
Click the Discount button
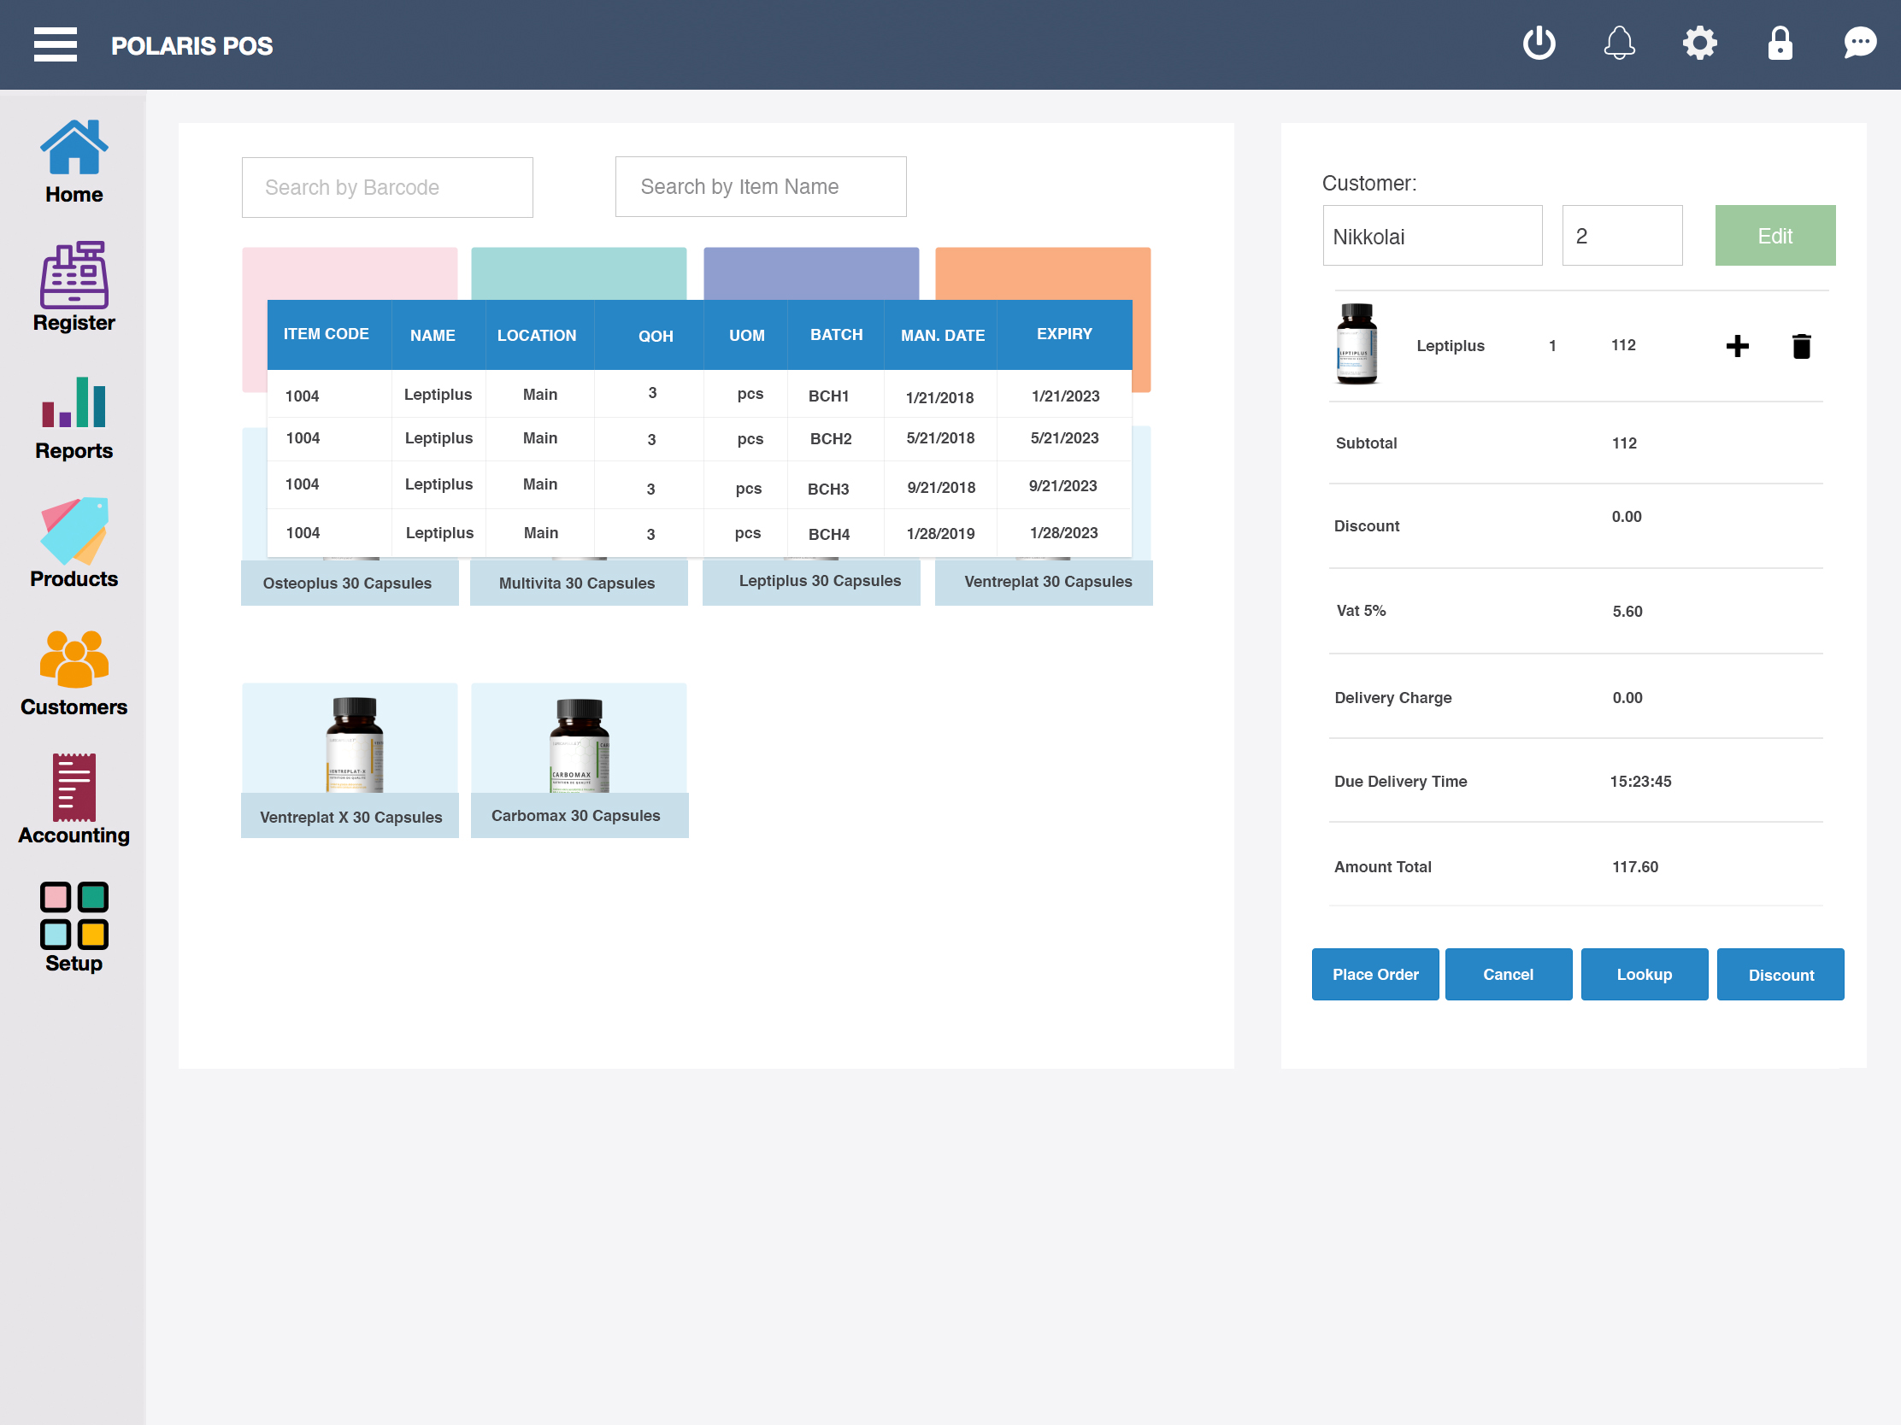(x=1780, y=973)
